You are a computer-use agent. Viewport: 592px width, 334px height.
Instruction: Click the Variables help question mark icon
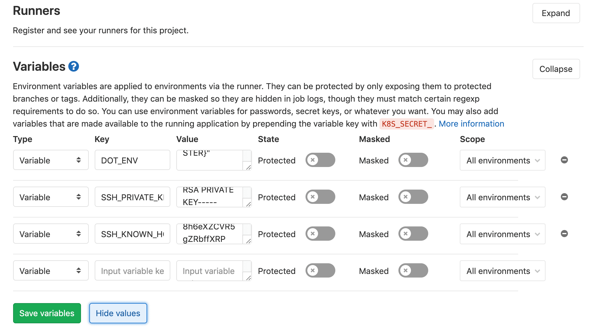click(74, 66)
